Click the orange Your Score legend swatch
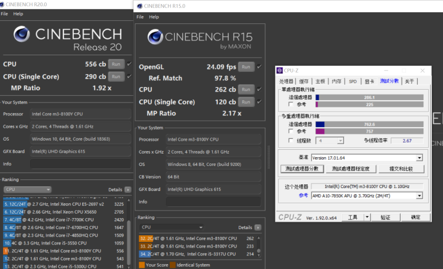Image resolution: width=443 pixels, height=269 pixels. 142,265
